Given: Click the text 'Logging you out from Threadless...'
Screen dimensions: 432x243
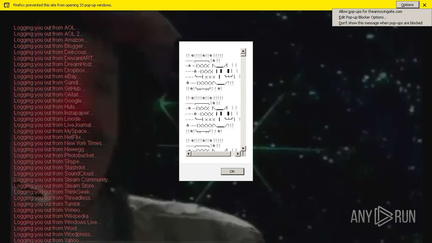Looking at the screenshot, I should click(x=54, y=198).
